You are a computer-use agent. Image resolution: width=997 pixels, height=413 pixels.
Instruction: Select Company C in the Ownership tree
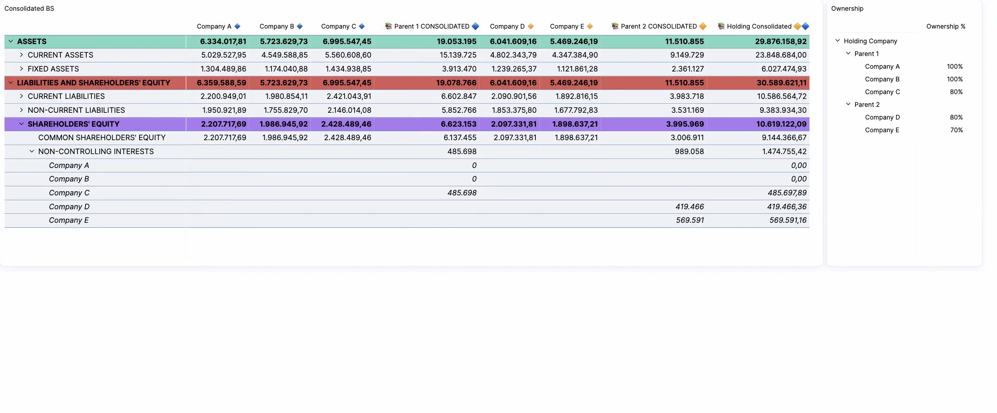point(882,92)
